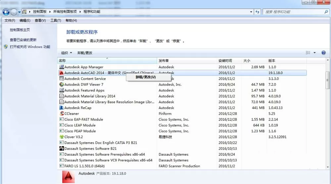
Task: Click the Autodesk DWF Viewer 7 icon
Action: tap(62, 84)
